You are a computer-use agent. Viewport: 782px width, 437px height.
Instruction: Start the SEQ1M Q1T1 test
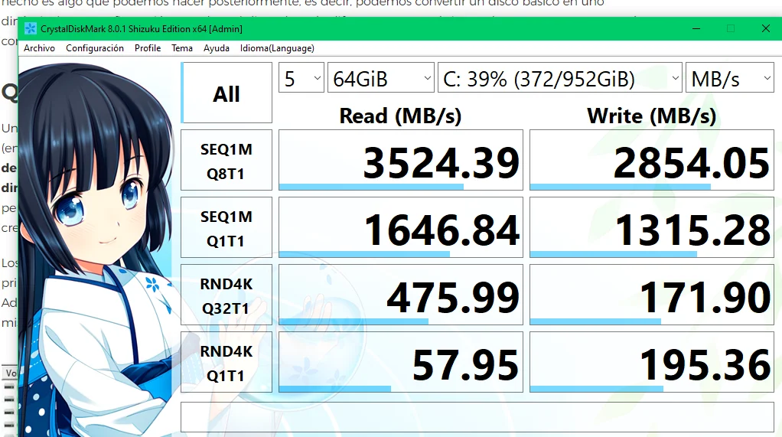tap(226, 227)
